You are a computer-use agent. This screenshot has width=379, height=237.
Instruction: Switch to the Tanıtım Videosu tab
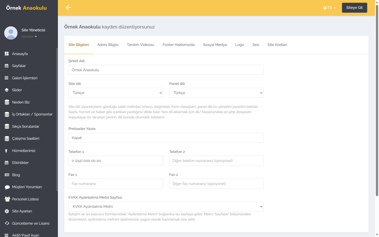pos(141,45)
